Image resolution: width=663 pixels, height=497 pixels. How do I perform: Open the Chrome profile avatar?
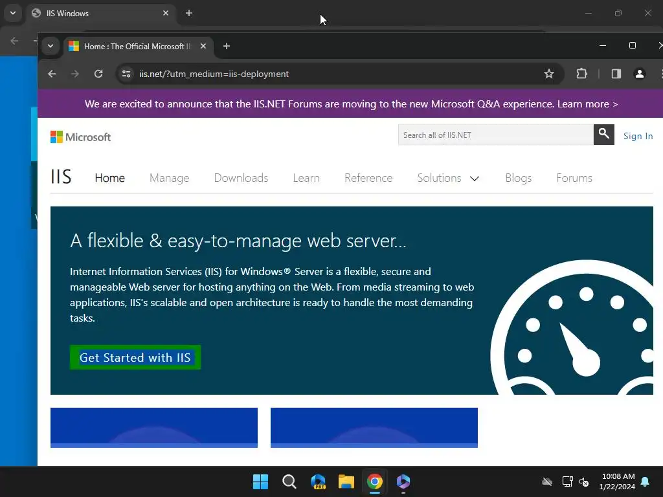(x=640, y=74)
